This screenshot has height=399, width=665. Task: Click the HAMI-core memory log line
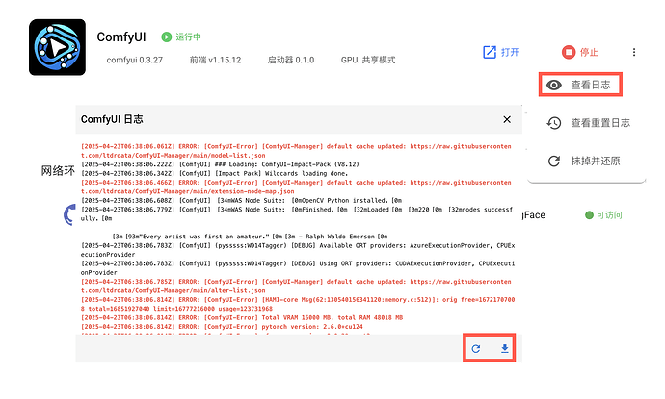pyautogui.click(x=298, y=304)
